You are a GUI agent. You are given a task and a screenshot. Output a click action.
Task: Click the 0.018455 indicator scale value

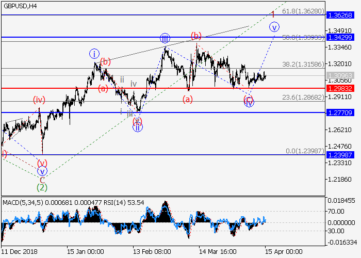341,201
